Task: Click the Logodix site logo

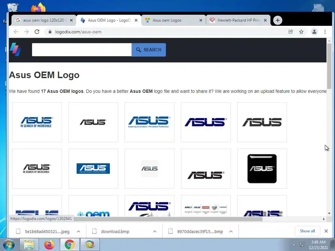Action: tap(15, 49)
